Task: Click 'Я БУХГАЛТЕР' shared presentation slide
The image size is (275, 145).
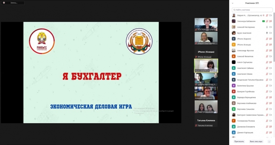Action: 91,72
